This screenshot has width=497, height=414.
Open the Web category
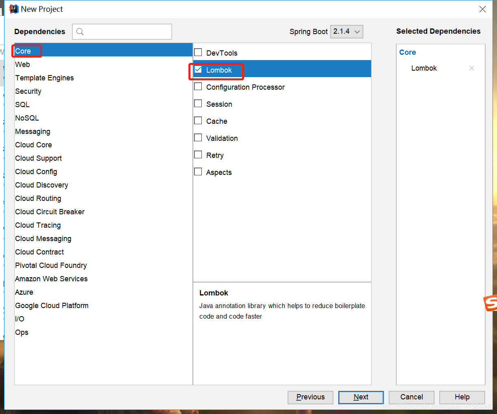click(x=104, y=65)
